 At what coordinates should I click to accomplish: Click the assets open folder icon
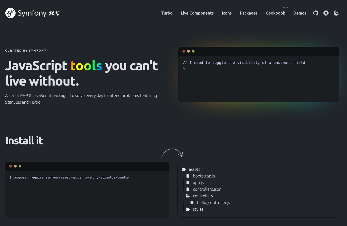[183, 169]
